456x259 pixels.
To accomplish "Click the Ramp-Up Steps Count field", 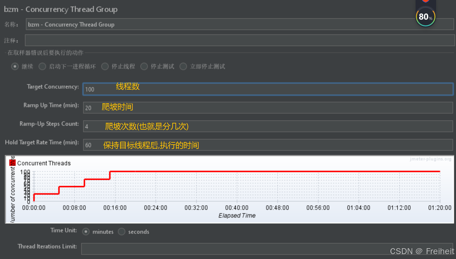I will click(x=268, y=126).
